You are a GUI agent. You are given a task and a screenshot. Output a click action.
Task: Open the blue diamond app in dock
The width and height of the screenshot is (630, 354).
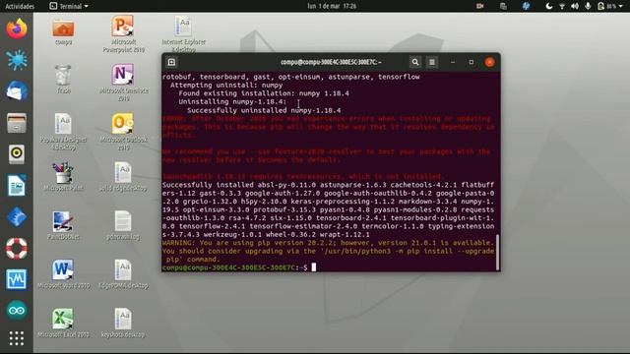[17, 217]
